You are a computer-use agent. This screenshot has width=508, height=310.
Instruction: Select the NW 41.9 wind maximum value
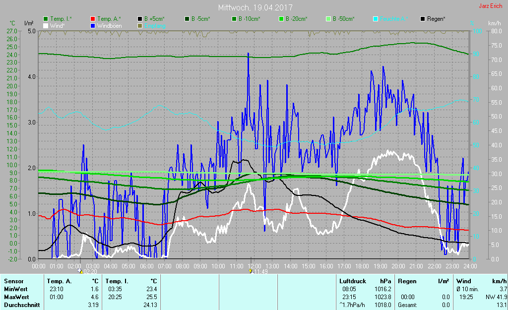(x=495, y=297)
